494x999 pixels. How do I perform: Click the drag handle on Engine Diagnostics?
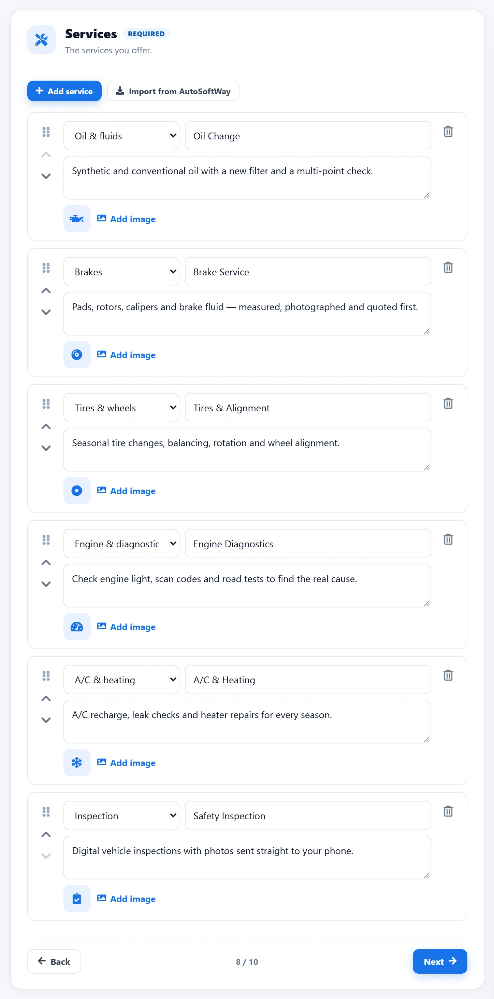point(46,540)
